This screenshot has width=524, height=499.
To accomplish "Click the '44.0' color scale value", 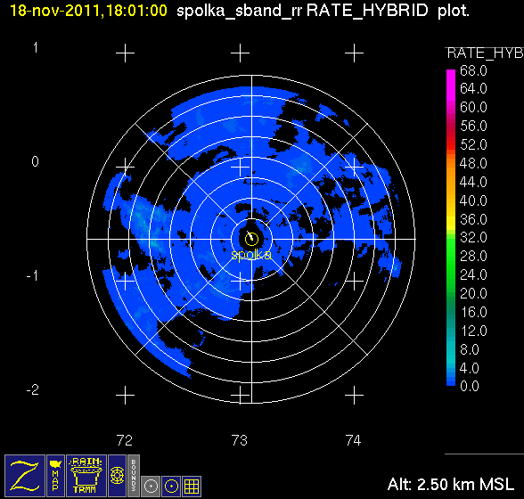I will [473, 182].
